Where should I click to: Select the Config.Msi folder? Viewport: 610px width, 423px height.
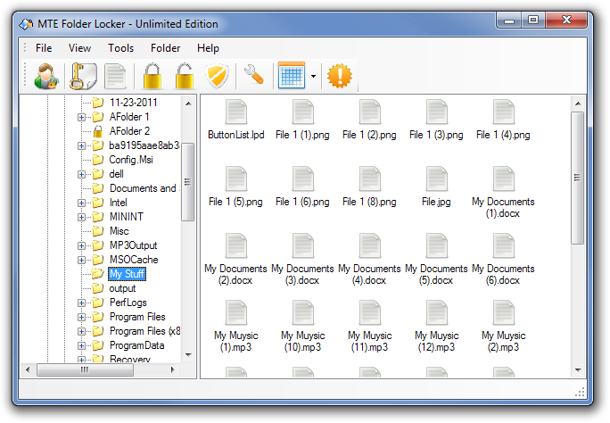coord(131,160)
